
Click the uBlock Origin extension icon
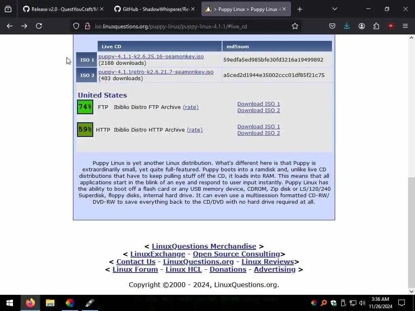(391, 26)
